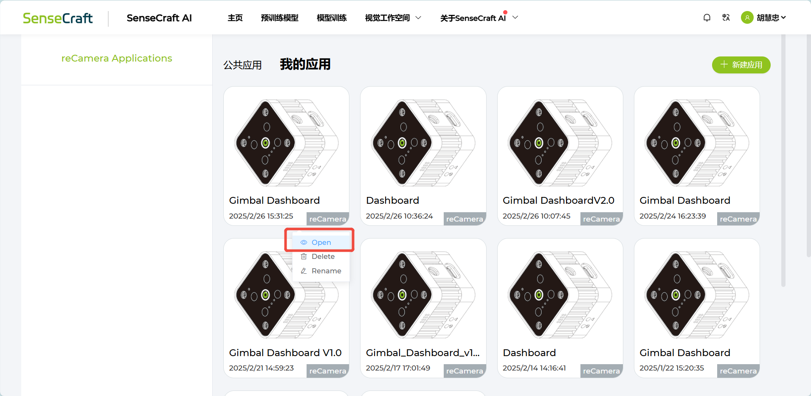Select the 我的应用 tab
811x396 pixels.
[305, 64]
